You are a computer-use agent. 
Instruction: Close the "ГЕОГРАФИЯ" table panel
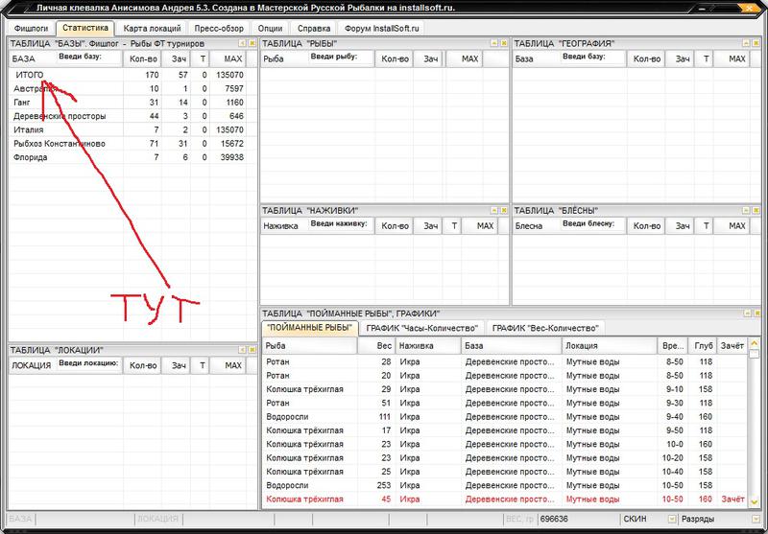pos(756,44)
